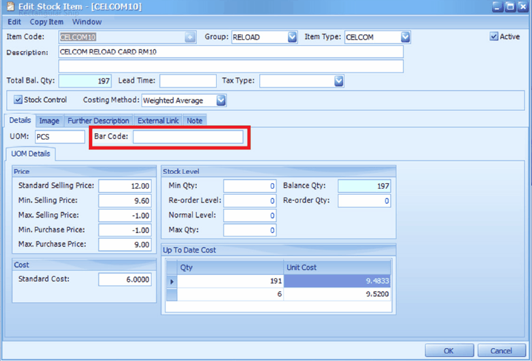Click the Max Qty field
The height and width of the screenshot is (361, 532).
click(x=250, y=230)
